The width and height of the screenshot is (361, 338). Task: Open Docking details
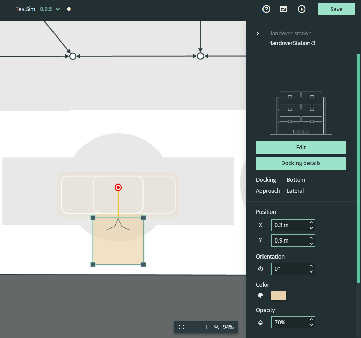click(301, 163)
